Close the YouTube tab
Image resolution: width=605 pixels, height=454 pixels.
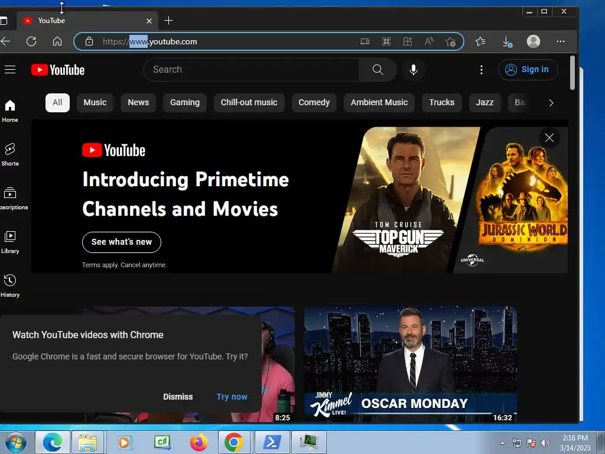[x=149, y=21]
